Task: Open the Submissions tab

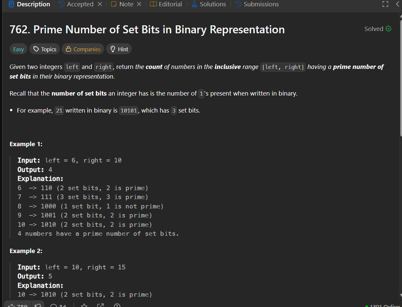Action: pos(257,4)
